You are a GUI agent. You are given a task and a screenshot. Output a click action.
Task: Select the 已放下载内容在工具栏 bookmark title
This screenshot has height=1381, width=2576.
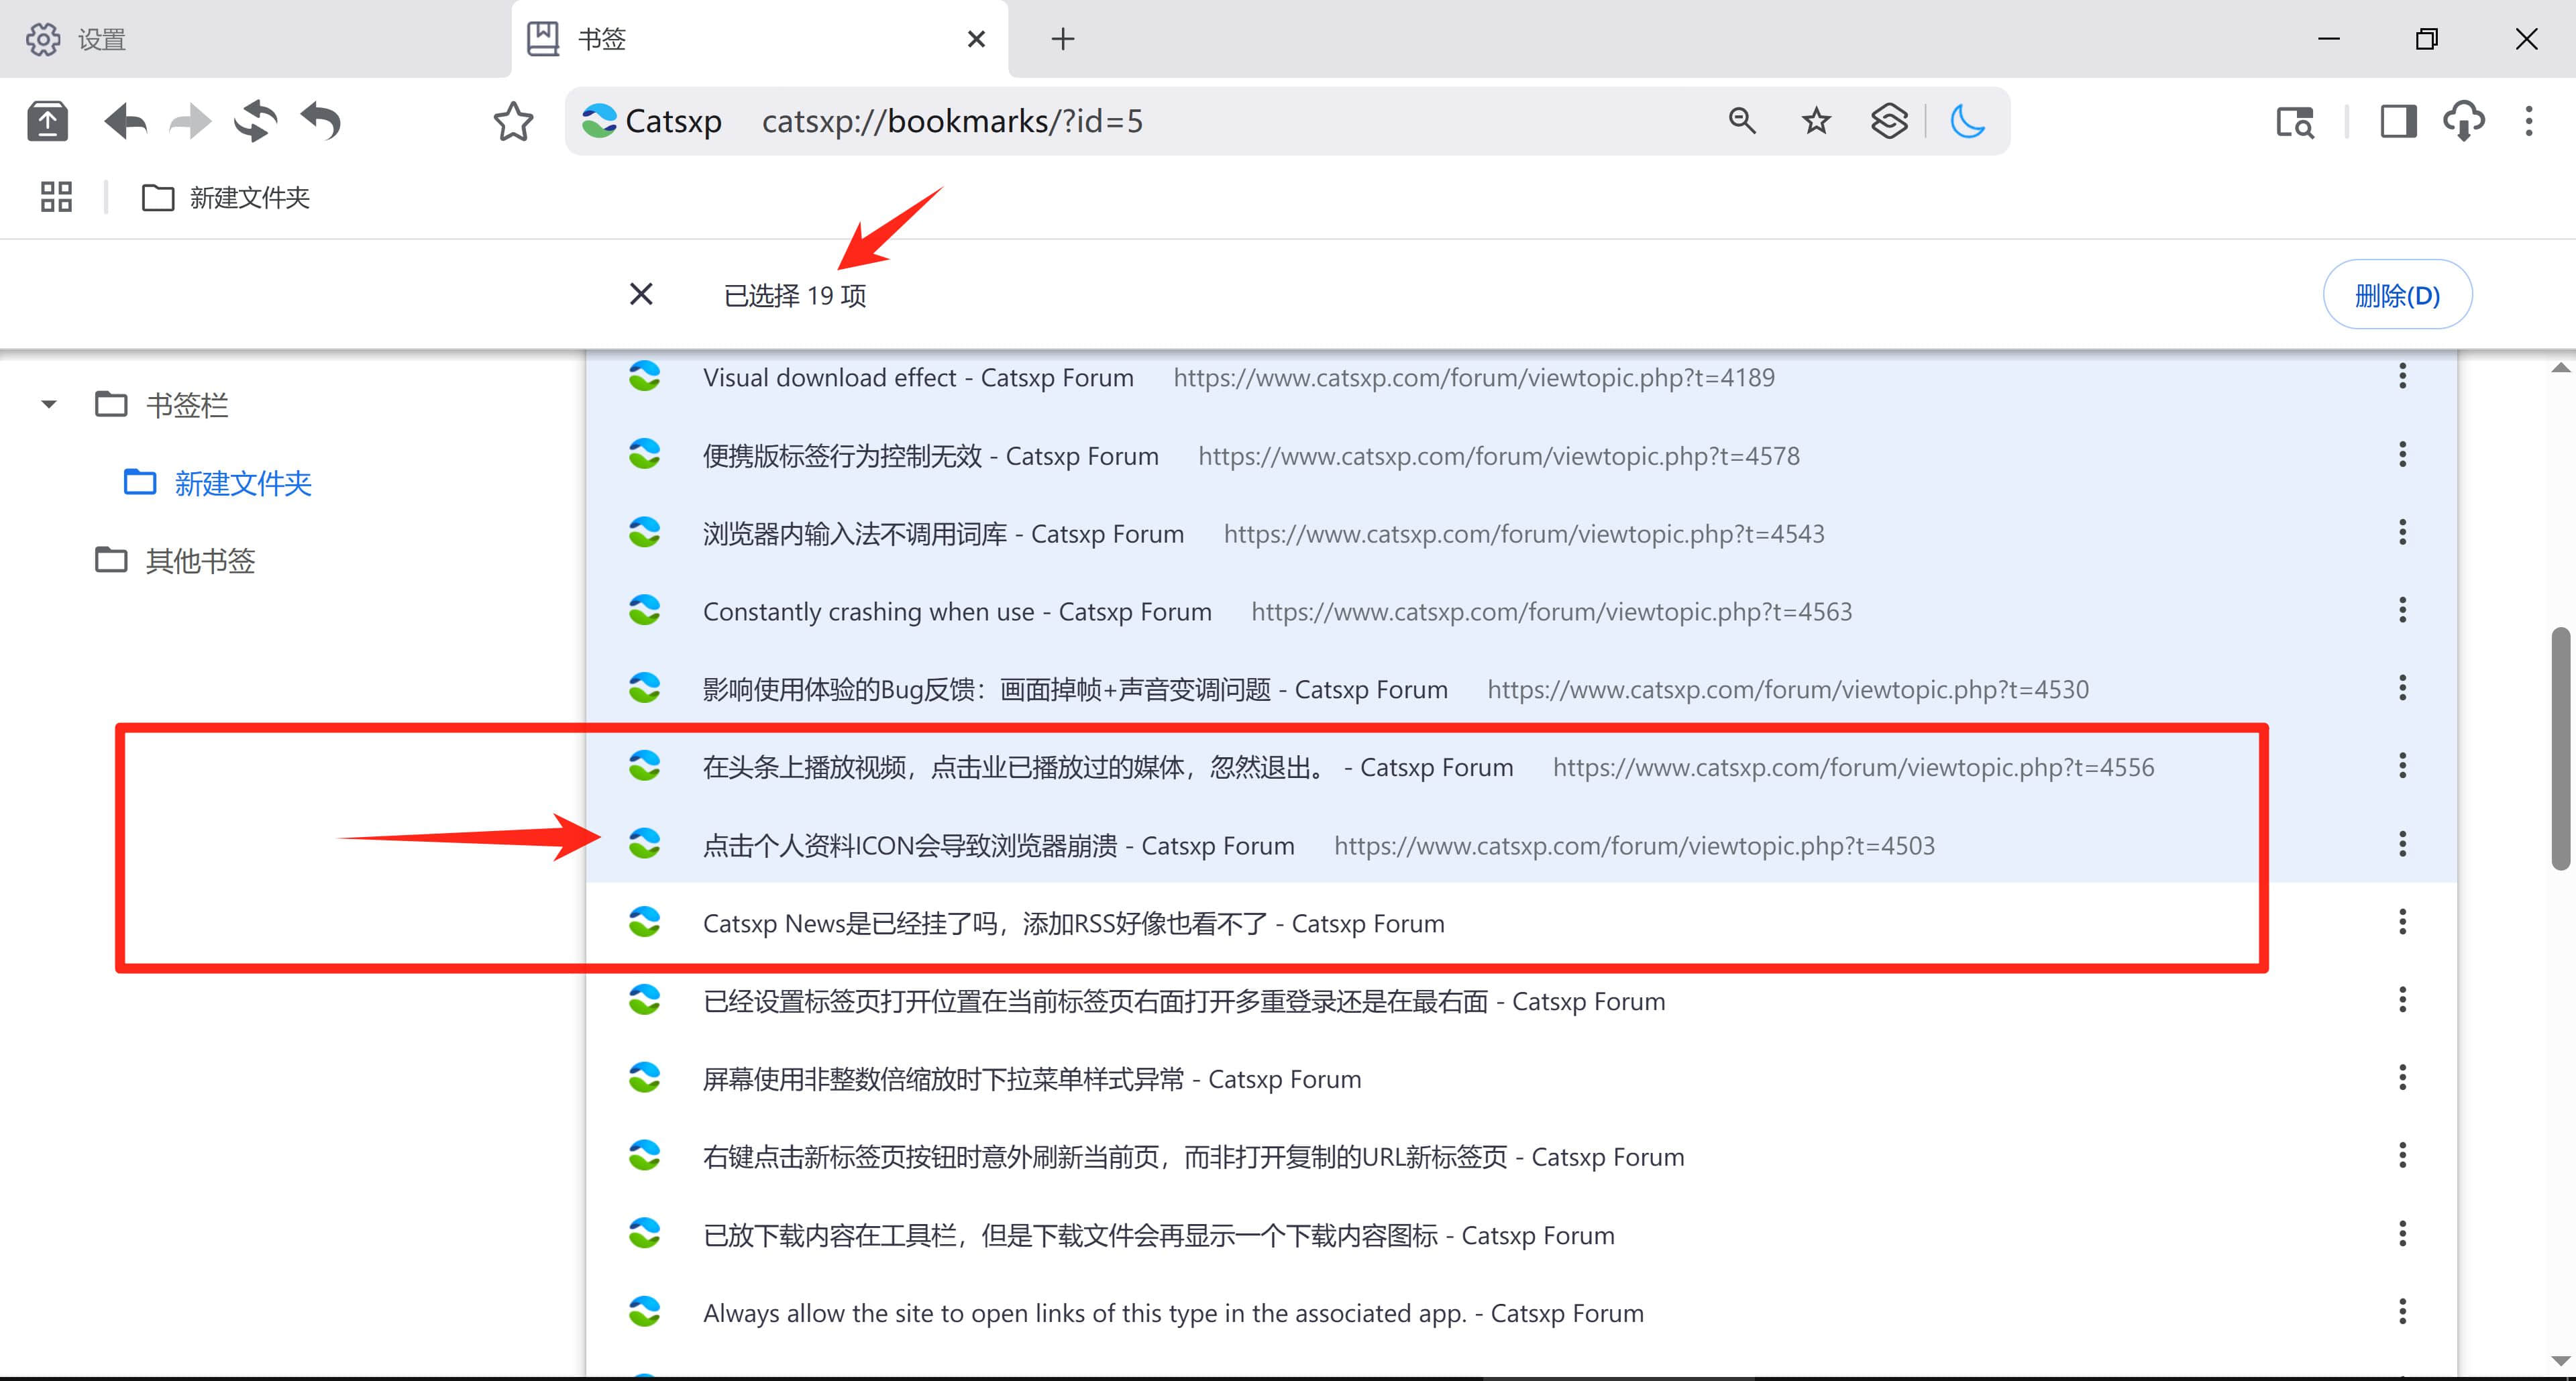[x=1159, y=1236]
